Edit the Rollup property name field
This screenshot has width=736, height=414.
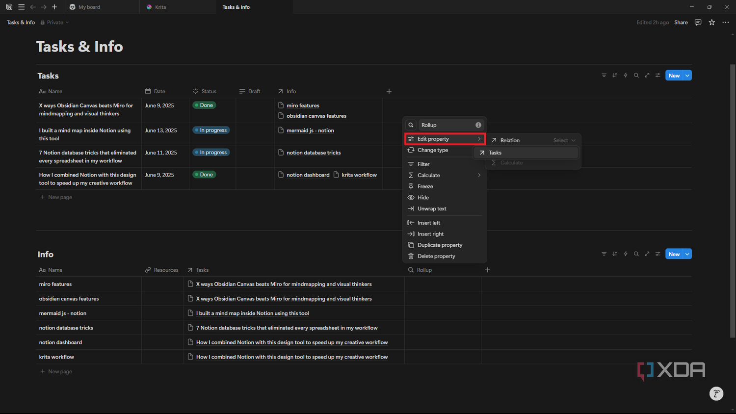pos(451,125)
